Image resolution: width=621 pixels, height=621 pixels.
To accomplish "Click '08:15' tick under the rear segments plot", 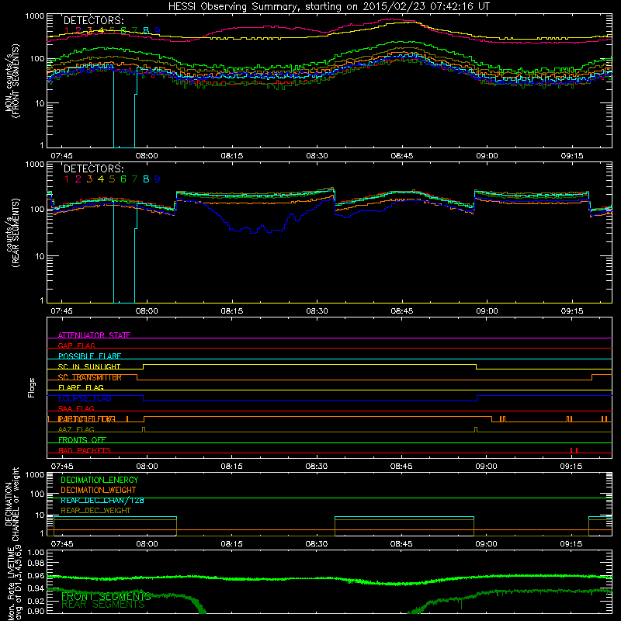I will (x=231, y=311).
